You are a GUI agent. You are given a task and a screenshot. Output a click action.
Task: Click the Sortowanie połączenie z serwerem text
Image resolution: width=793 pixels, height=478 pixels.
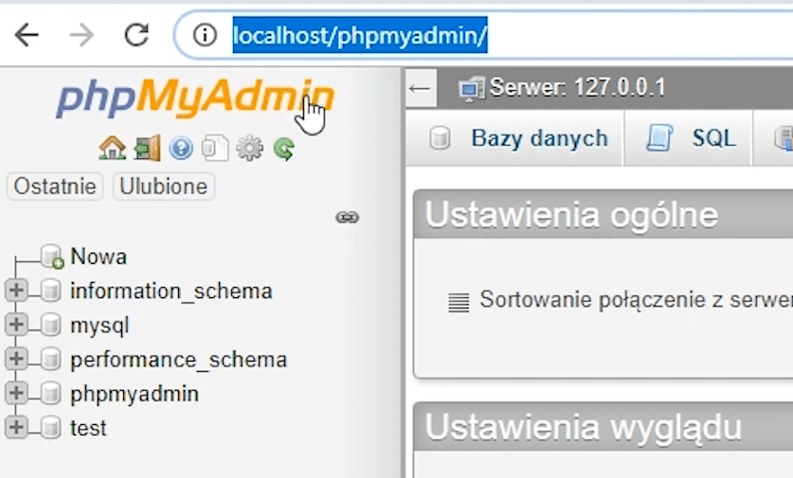coord(637,300)
